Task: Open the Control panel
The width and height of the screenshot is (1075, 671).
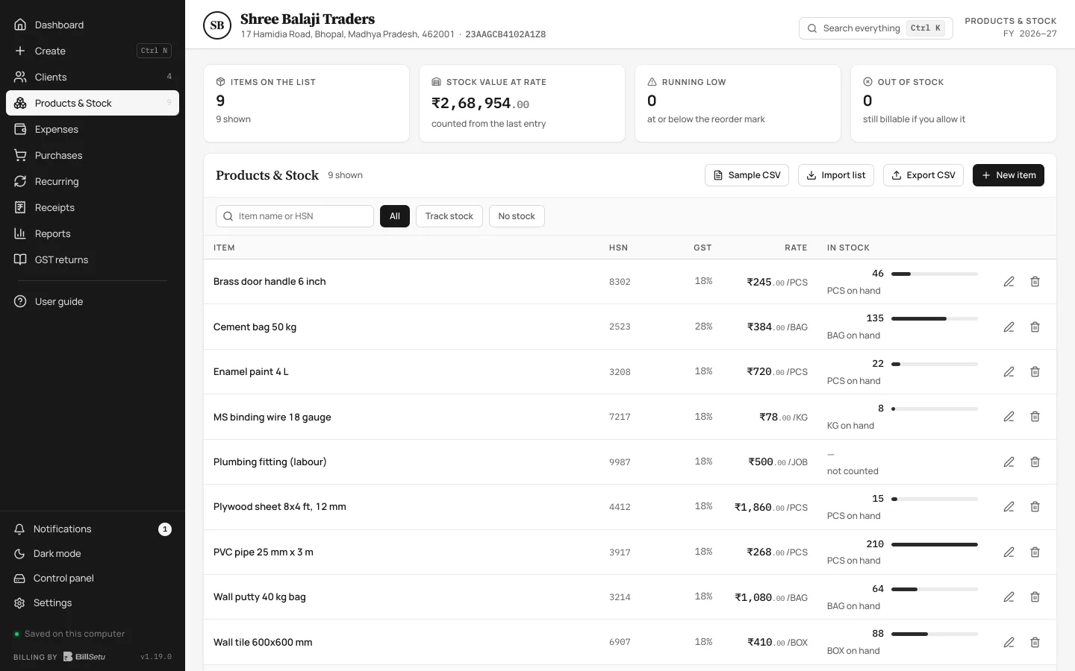Action: coord(93,579)
